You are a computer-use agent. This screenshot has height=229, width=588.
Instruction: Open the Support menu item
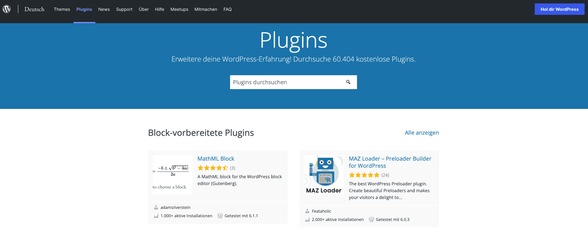point(124,9)
